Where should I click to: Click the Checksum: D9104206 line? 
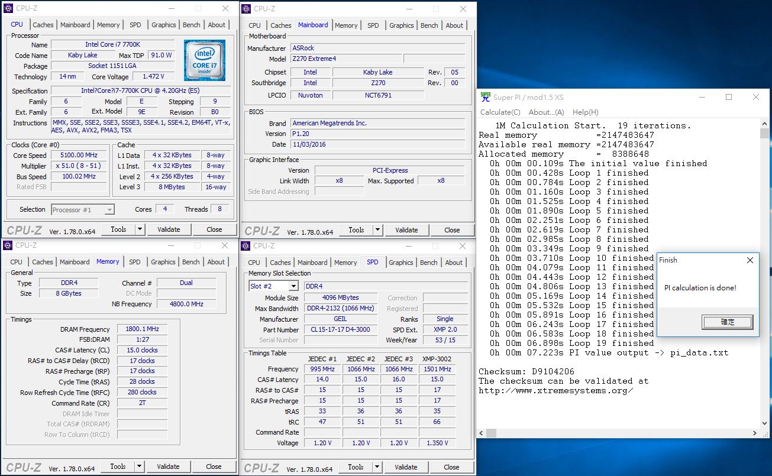coord(526,372)
